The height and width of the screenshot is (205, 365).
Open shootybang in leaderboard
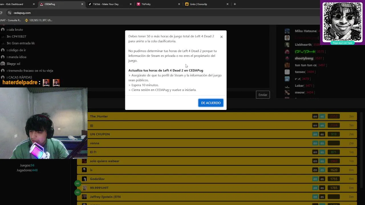304,58
